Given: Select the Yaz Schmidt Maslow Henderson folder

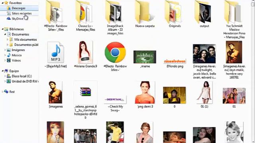Looking at the screenshot, I should [x=234, y=19].
